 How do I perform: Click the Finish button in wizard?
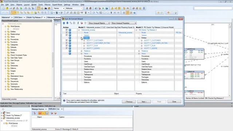(159, 102)
